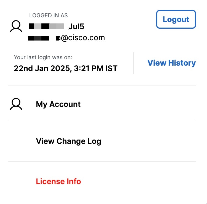Click the separator line above View Change Log
This screenshot has height=204, width=207.
(x=102, y=121)
